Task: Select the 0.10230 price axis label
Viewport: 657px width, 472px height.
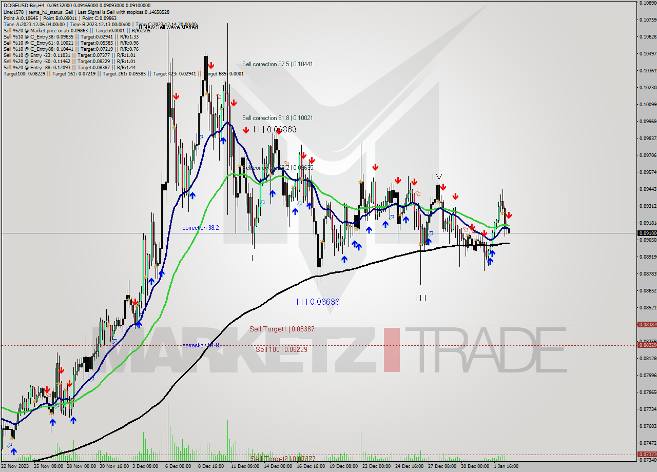Action: coord(648,87)
